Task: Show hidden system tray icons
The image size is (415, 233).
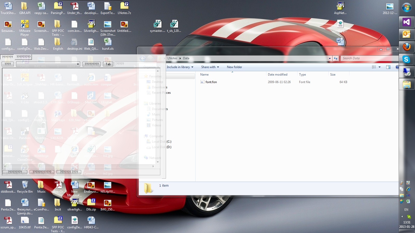Action: pos(402,216)
